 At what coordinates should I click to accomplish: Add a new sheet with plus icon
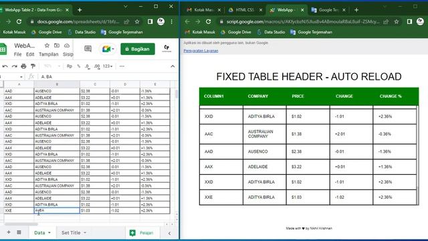click(9, 232)
